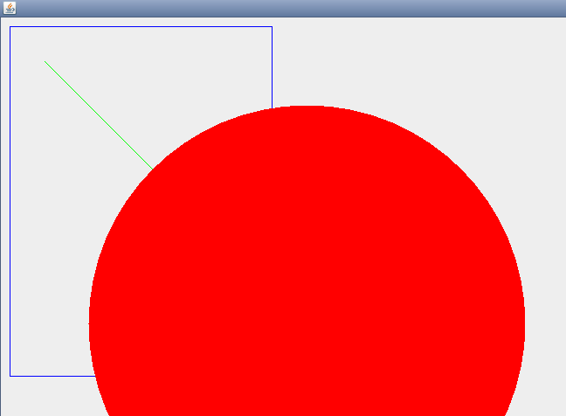Click the midpoint of the thin diagonal line
Viewport: 566px width, 416px height.
point(99,114)
